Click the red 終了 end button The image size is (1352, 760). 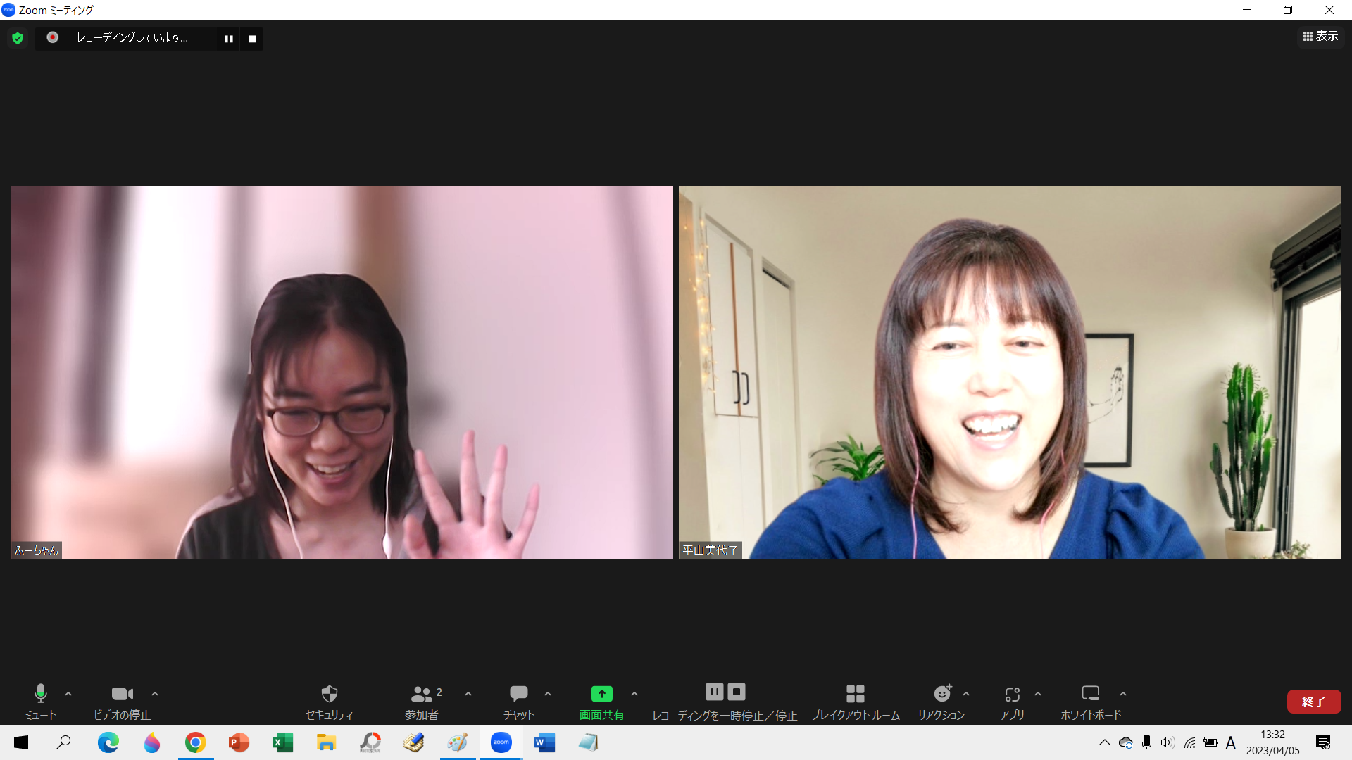(1313, 702)
